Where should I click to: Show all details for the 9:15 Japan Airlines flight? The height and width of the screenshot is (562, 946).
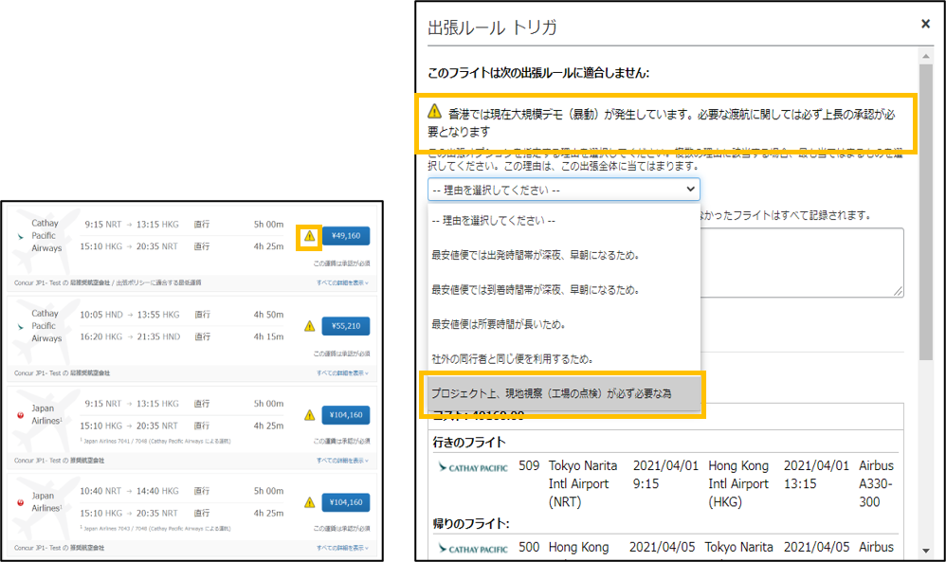[342, 461]
